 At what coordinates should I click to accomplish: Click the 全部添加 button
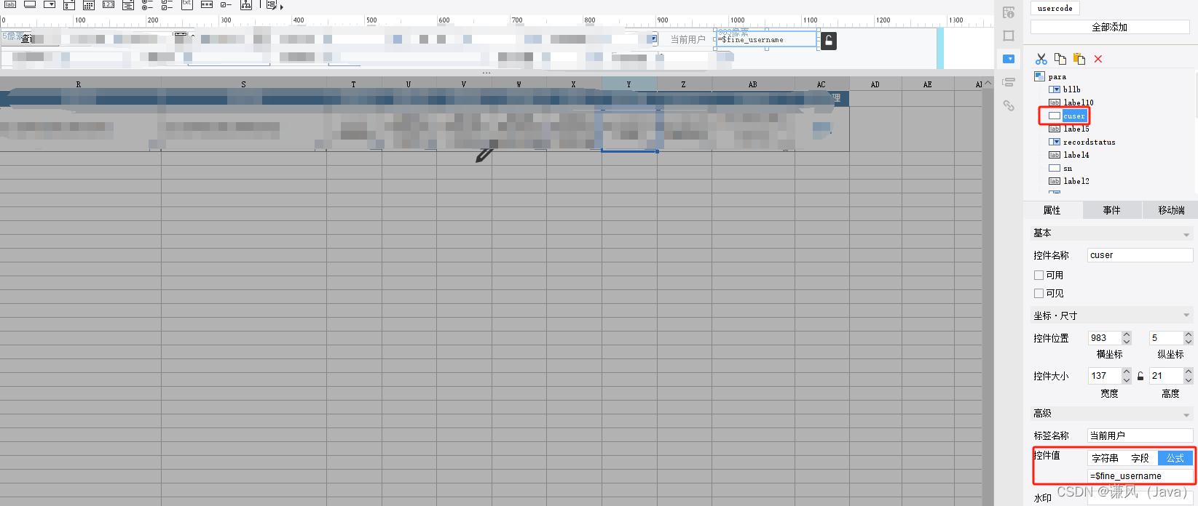[1110, 27]
